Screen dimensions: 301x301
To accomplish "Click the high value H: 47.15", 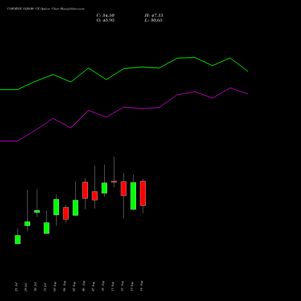I will [x=154, y=16].
